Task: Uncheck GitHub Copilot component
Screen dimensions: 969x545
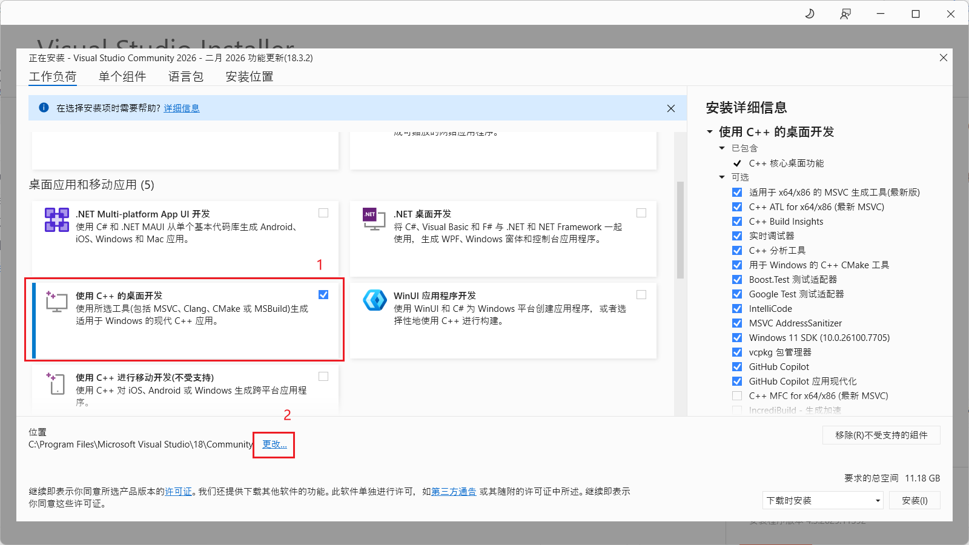Action: point(737,367)
